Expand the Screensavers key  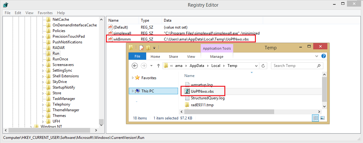point(43,65)
